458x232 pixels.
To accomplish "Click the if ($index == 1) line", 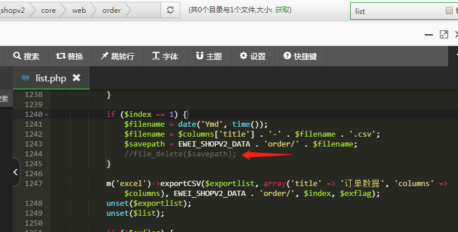I will pos(146,114).
